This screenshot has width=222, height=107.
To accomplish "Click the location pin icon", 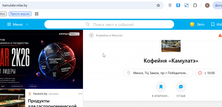I will click(x=129, y=73).
